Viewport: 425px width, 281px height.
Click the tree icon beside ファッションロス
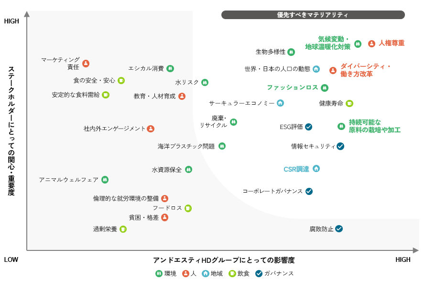click(325, 88)
